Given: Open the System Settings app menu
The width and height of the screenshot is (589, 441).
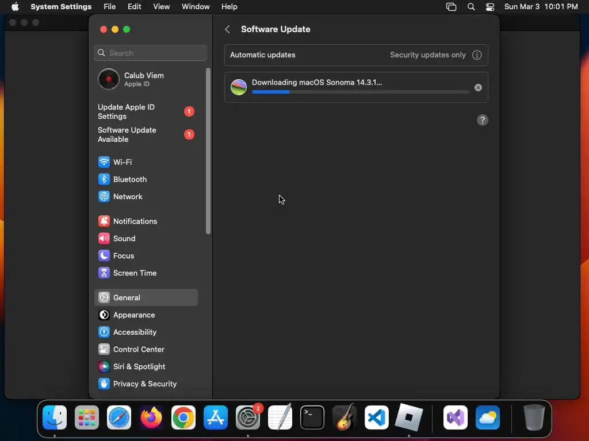Looking at the screenshot, I should click(x=61, y=7).
